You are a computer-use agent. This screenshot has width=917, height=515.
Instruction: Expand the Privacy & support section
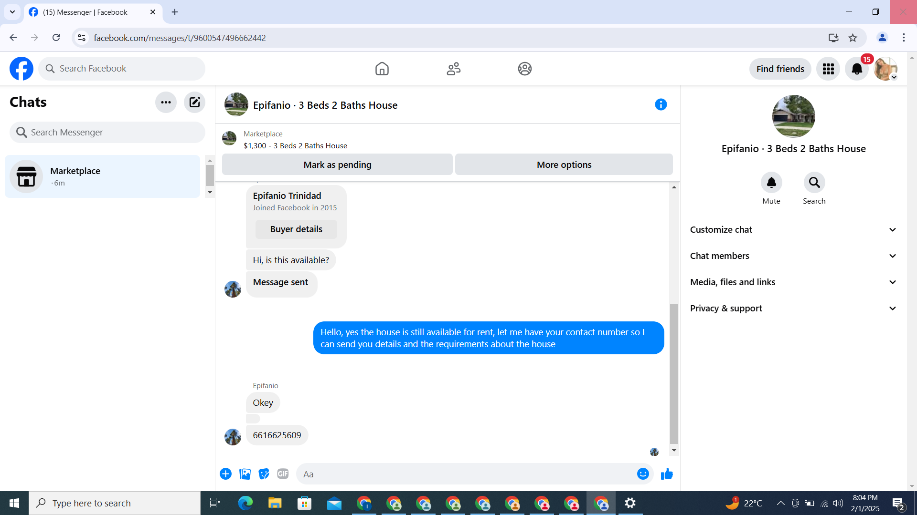point(793,309)
